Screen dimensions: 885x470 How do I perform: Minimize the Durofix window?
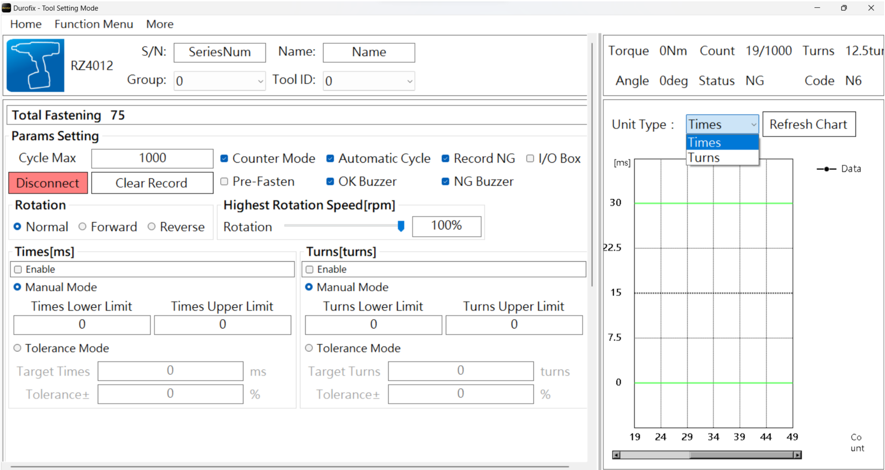point(817,8)
